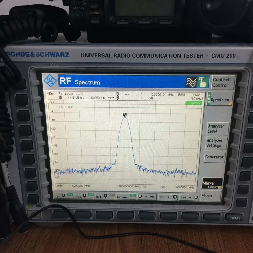
Task: Set R marker to peak with R → Pk
Action: pyautogui.click(x=147, y=197)
